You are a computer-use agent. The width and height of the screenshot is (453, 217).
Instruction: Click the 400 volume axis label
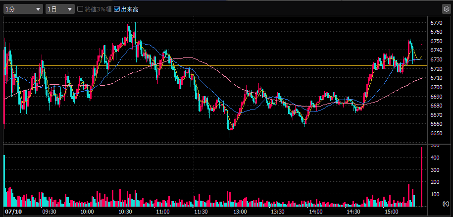[x=435, y=158]
